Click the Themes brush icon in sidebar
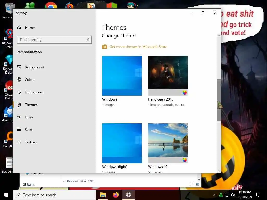This screenshot has height=200, width=267. click(19, 105)
